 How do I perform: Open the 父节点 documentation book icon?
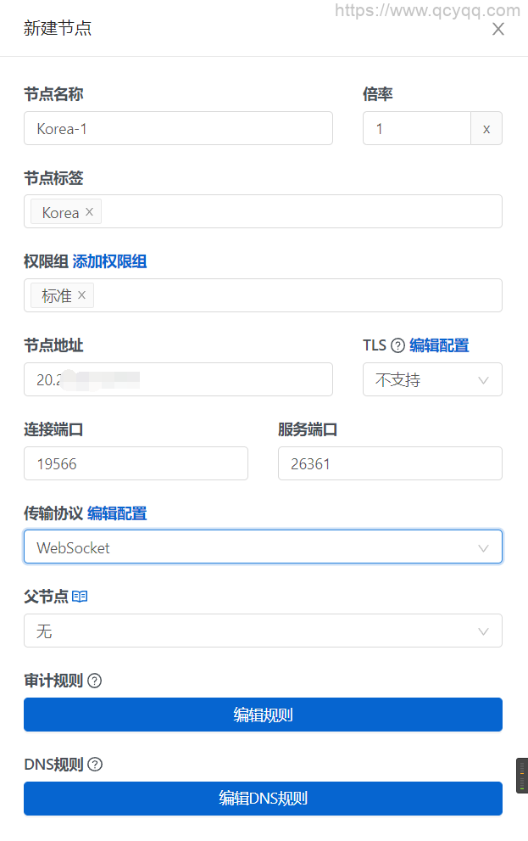point(80,597)
